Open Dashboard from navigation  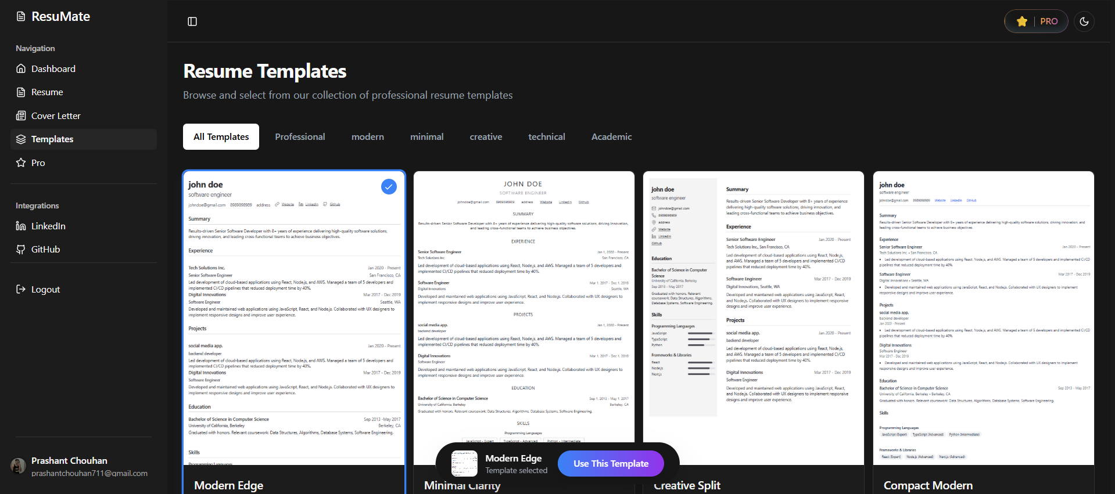click(x=84, y=68)
